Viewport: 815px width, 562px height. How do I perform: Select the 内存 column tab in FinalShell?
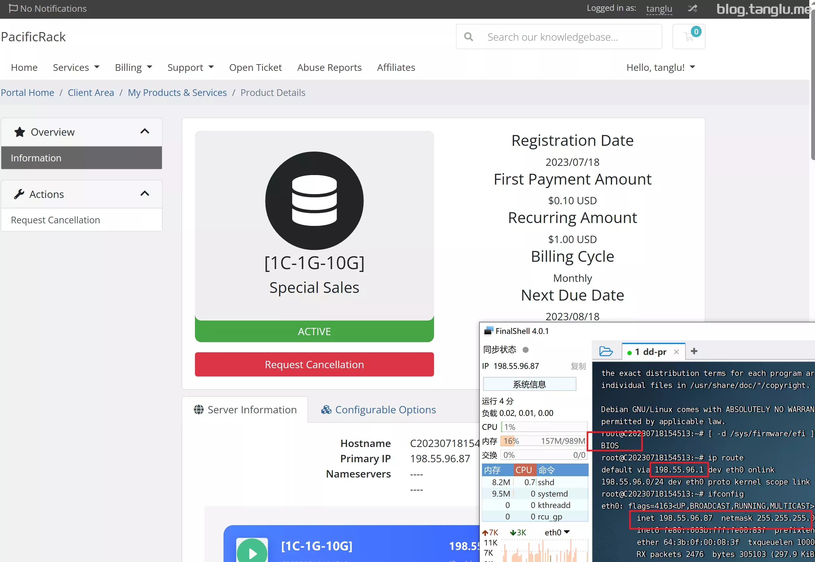click(497, 470)
